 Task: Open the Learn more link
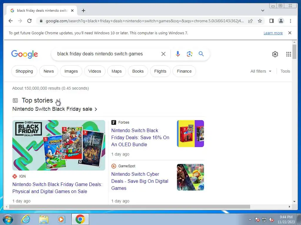[273, 33]
